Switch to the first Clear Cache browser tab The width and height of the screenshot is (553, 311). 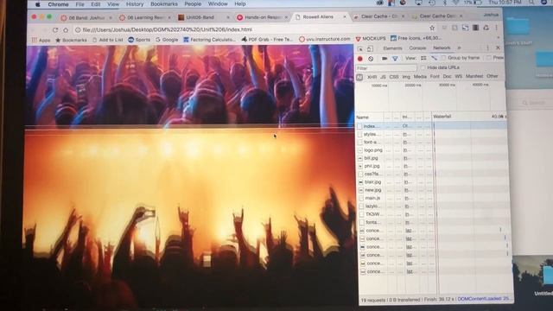[378, 16]
